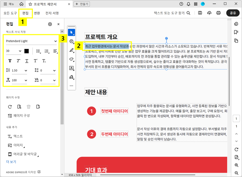Close the 편집 side panel
Viewport: 242px width, 177px height.
click(x=58, y=24)
